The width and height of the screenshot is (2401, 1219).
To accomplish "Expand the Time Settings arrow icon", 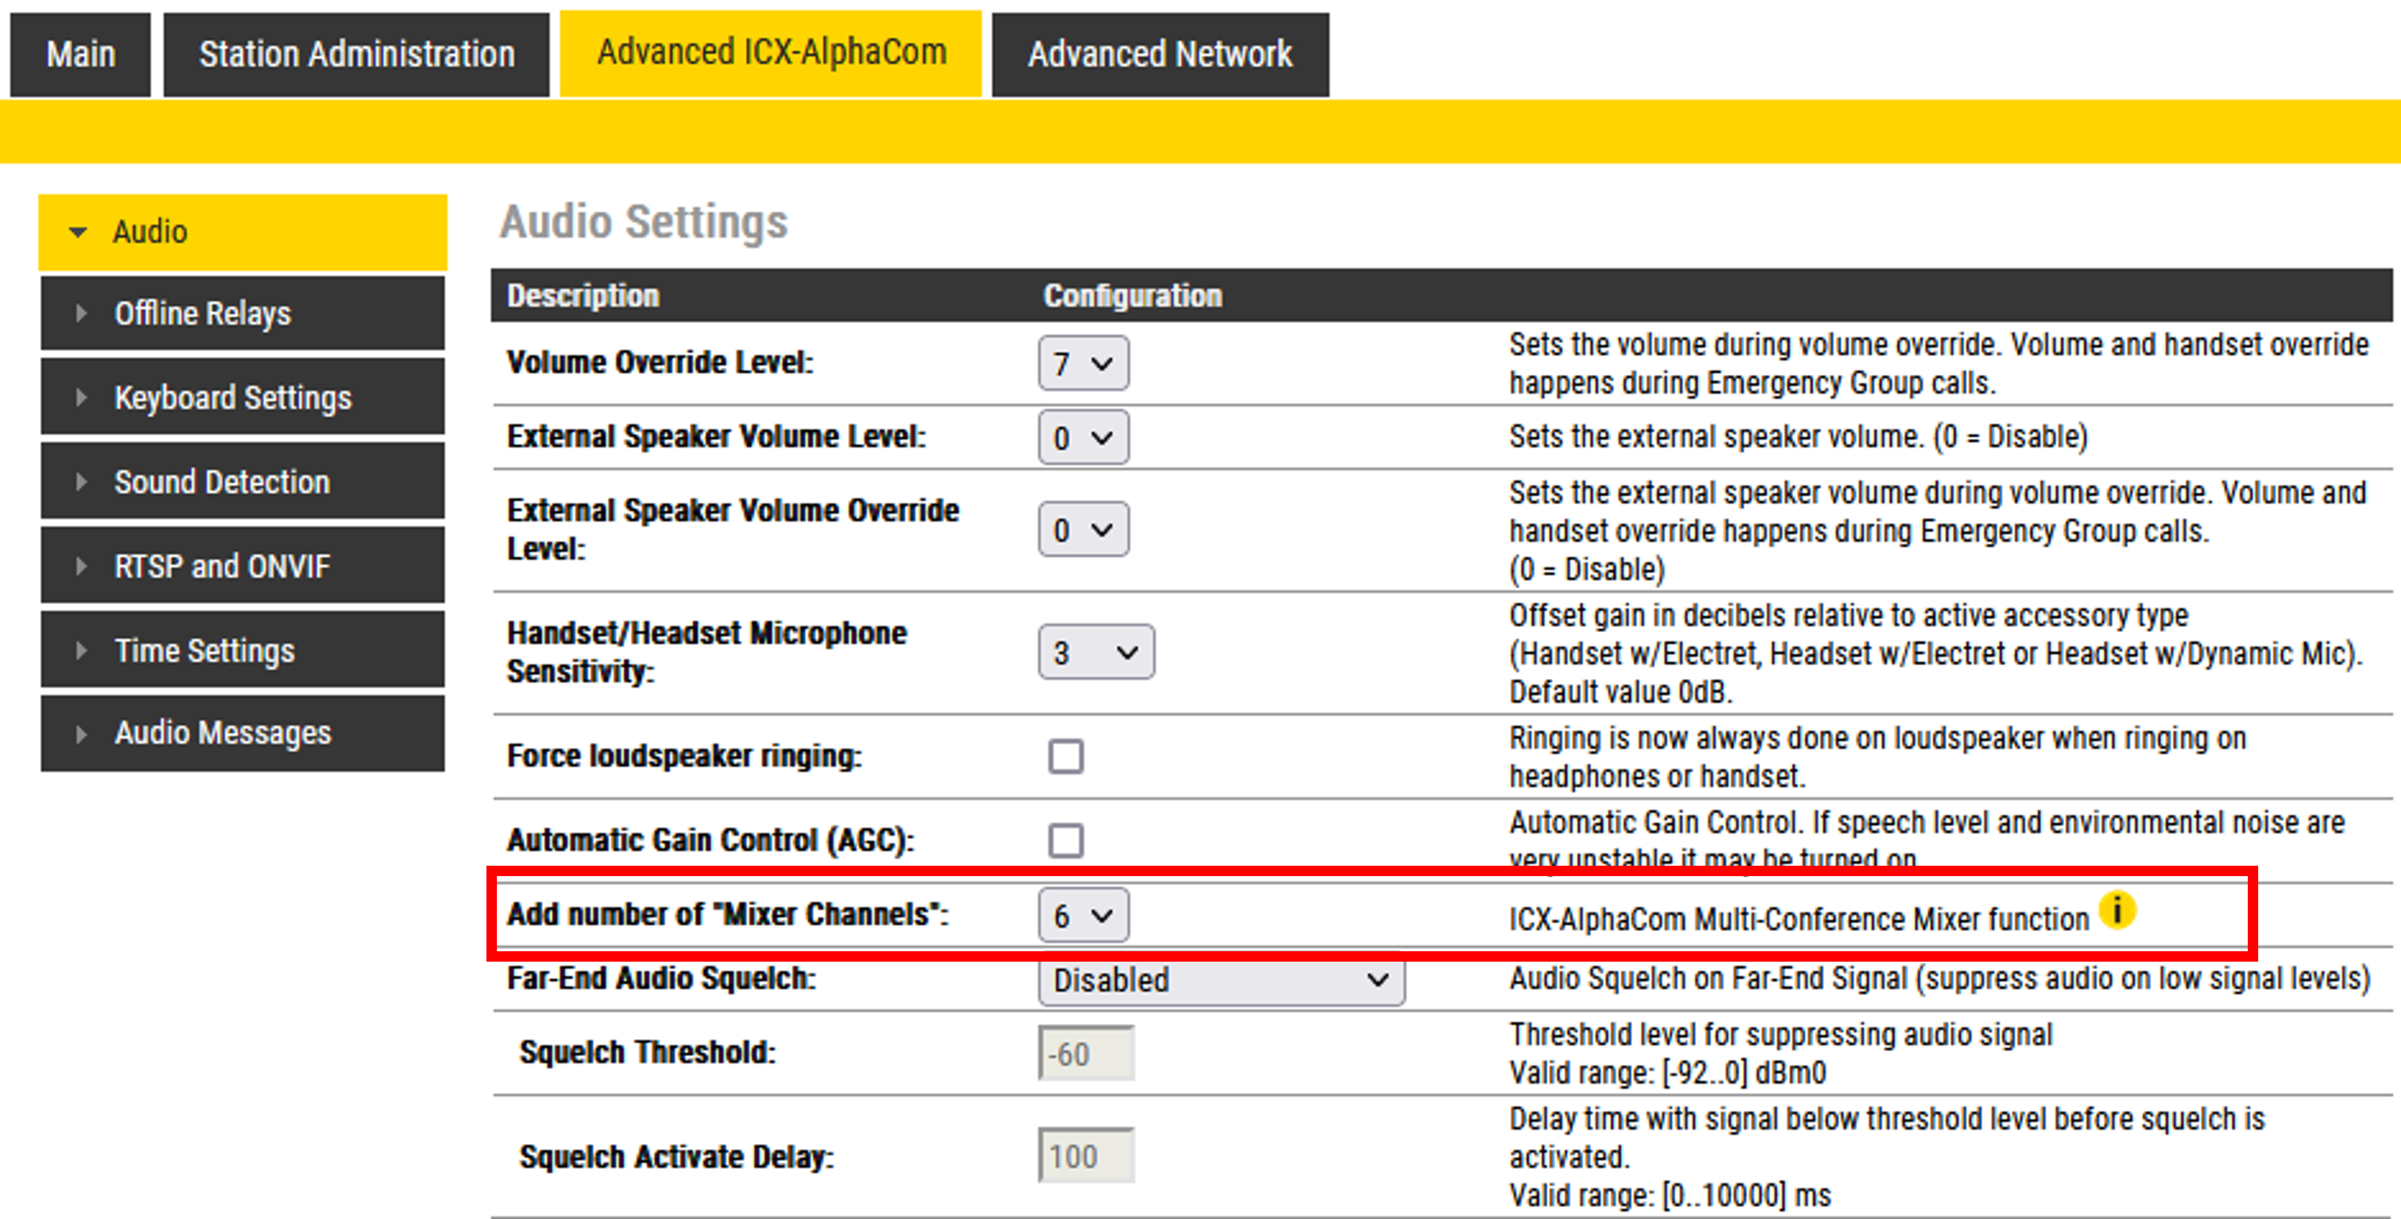I will [x=81, y=651].
